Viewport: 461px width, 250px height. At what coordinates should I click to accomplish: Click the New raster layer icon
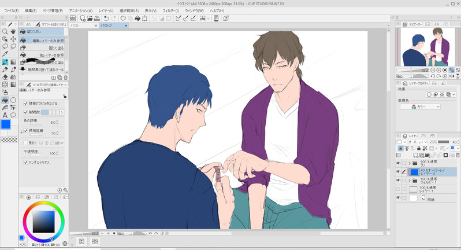[415, 155]
